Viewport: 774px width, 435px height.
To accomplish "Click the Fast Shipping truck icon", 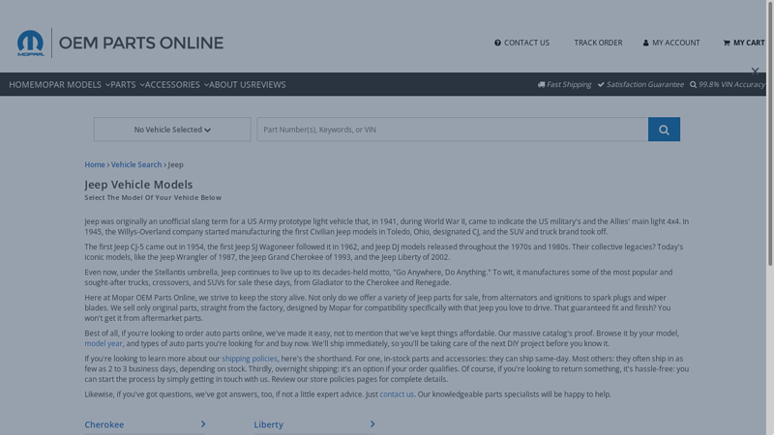I will pyautogui.click(x=542, y=85).
